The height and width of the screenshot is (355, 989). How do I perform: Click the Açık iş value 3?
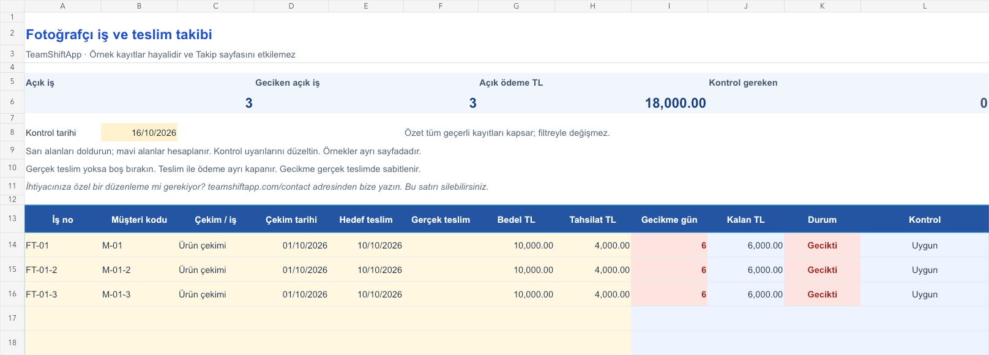pos(248,103)
